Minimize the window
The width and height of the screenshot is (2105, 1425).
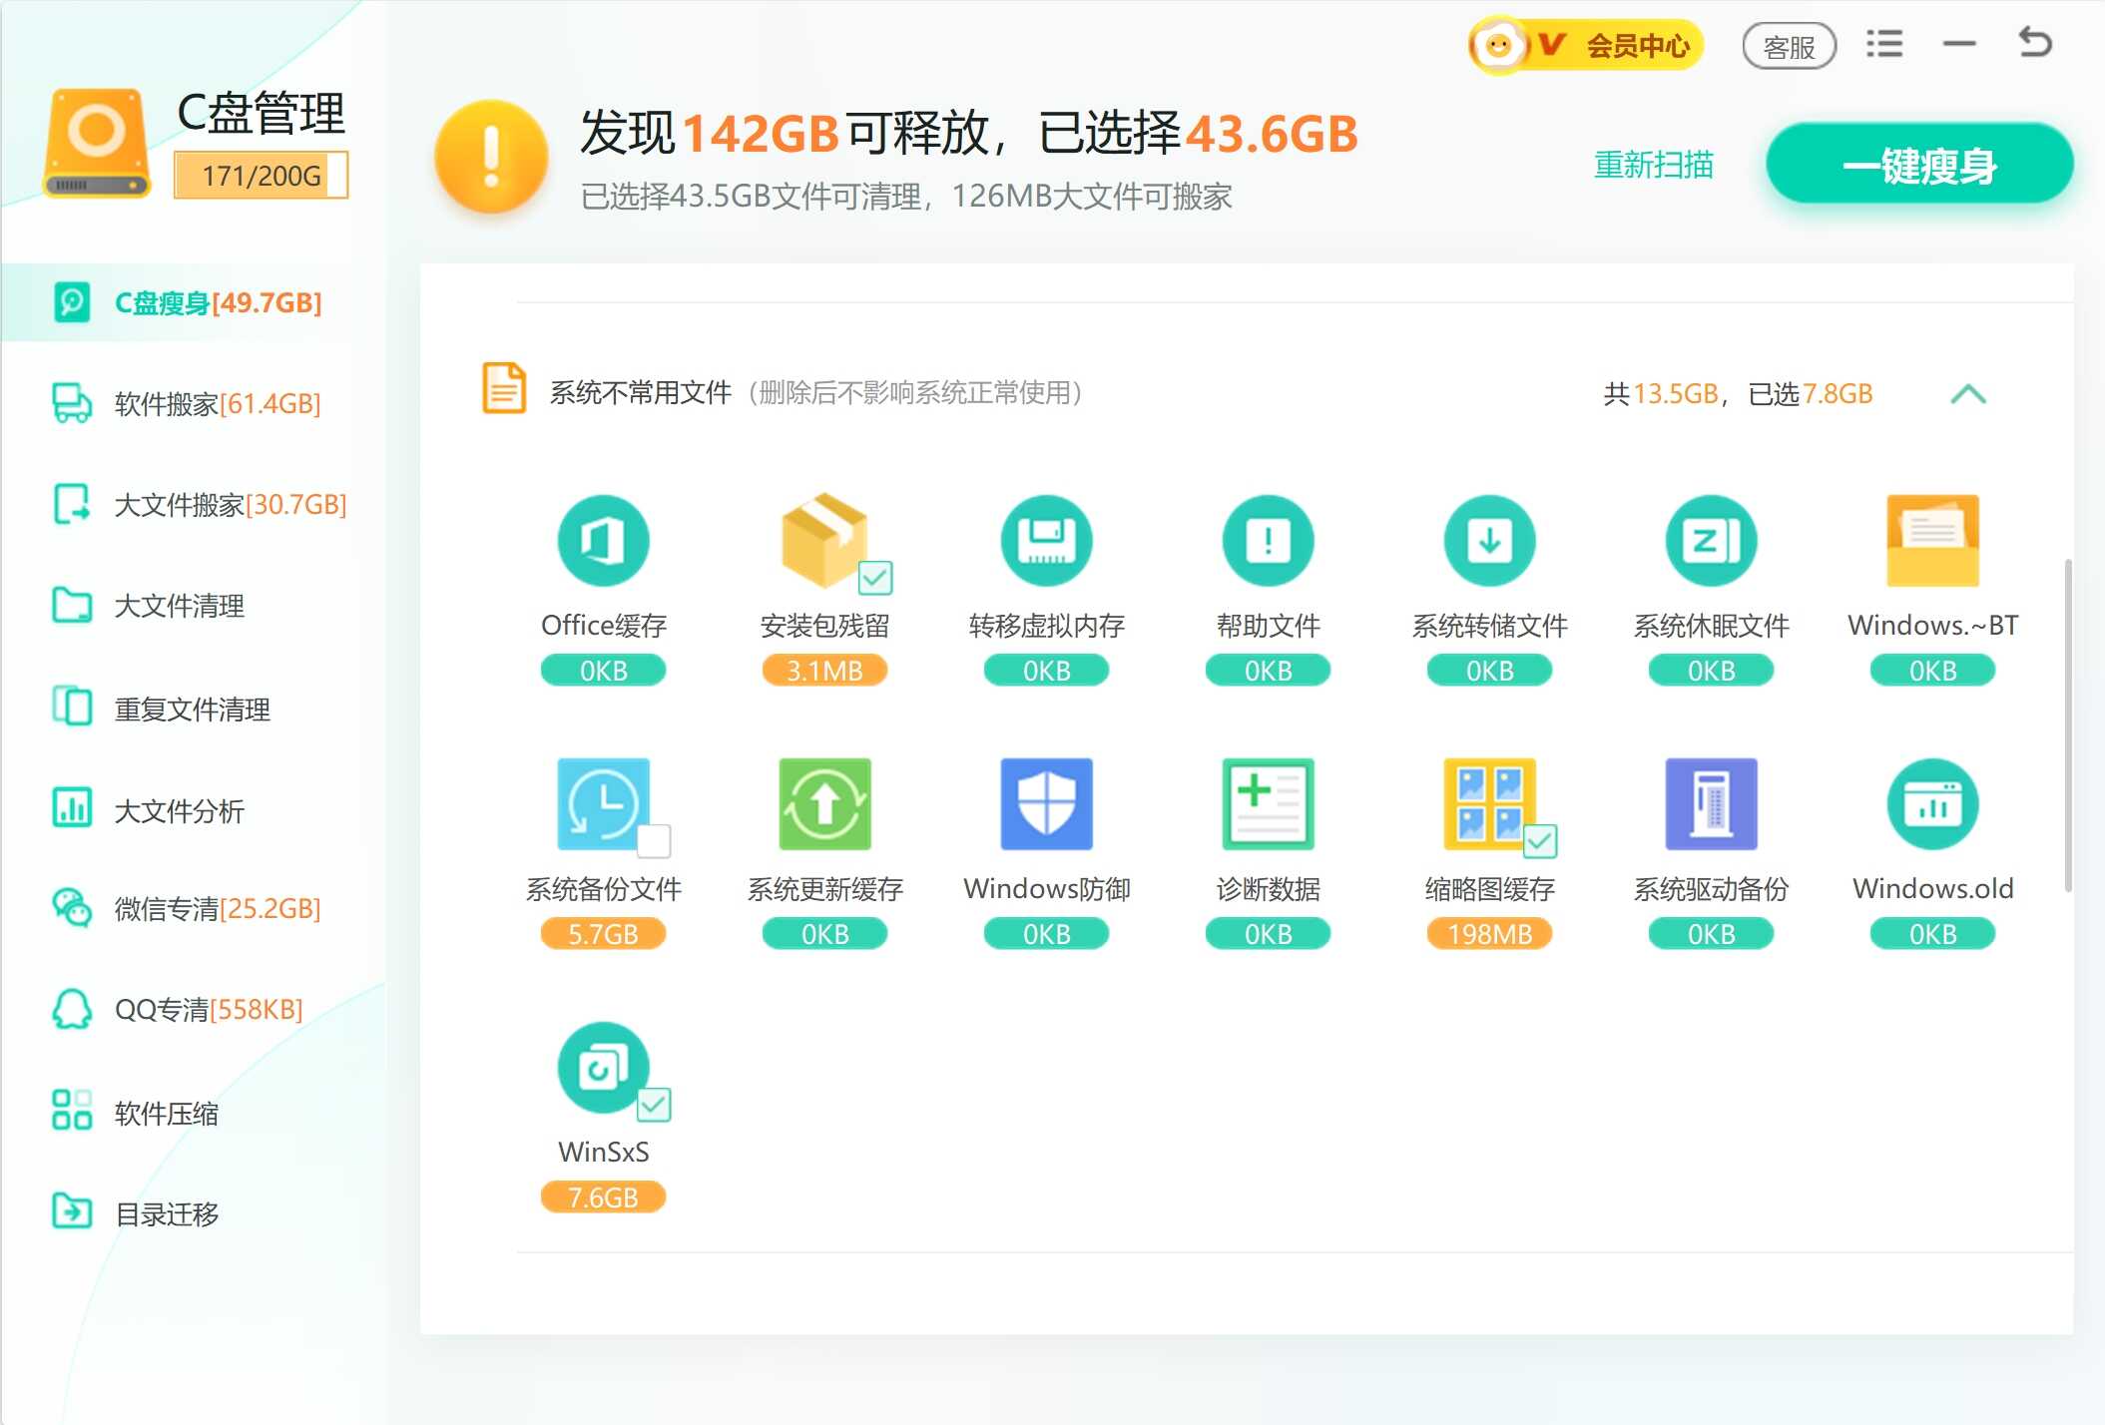pos(1958,44)
